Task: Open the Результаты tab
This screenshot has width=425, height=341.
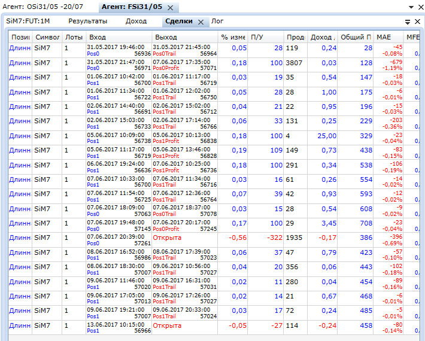Action: tap(87, 21)
